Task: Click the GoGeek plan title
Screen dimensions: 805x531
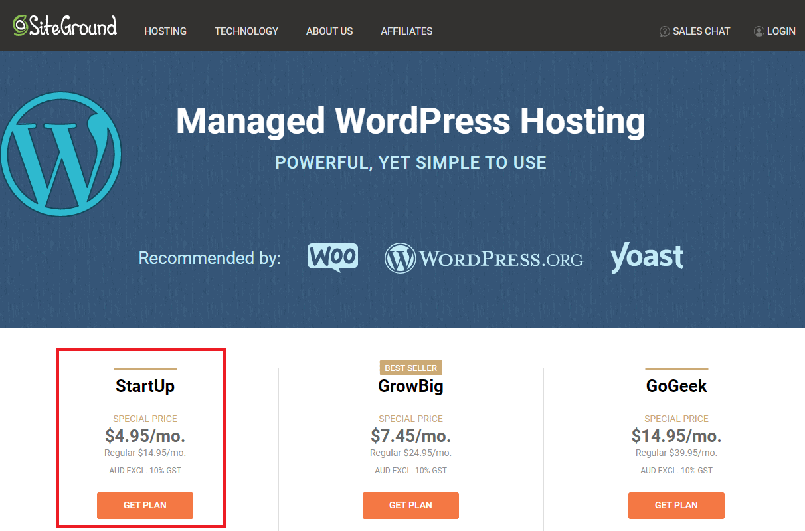Action: pyautogui.click(x=676, y=386)
